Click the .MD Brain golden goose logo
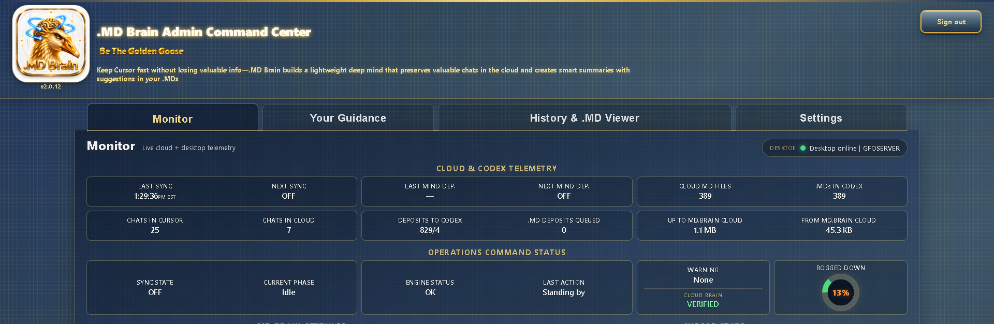Screen dimensions: 994x324 (51, 43)
